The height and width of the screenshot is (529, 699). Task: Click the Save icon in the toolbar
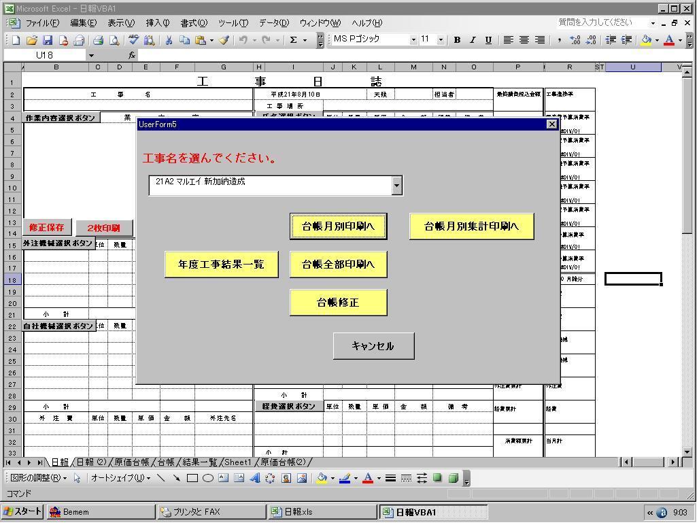[x=48, y=40]
